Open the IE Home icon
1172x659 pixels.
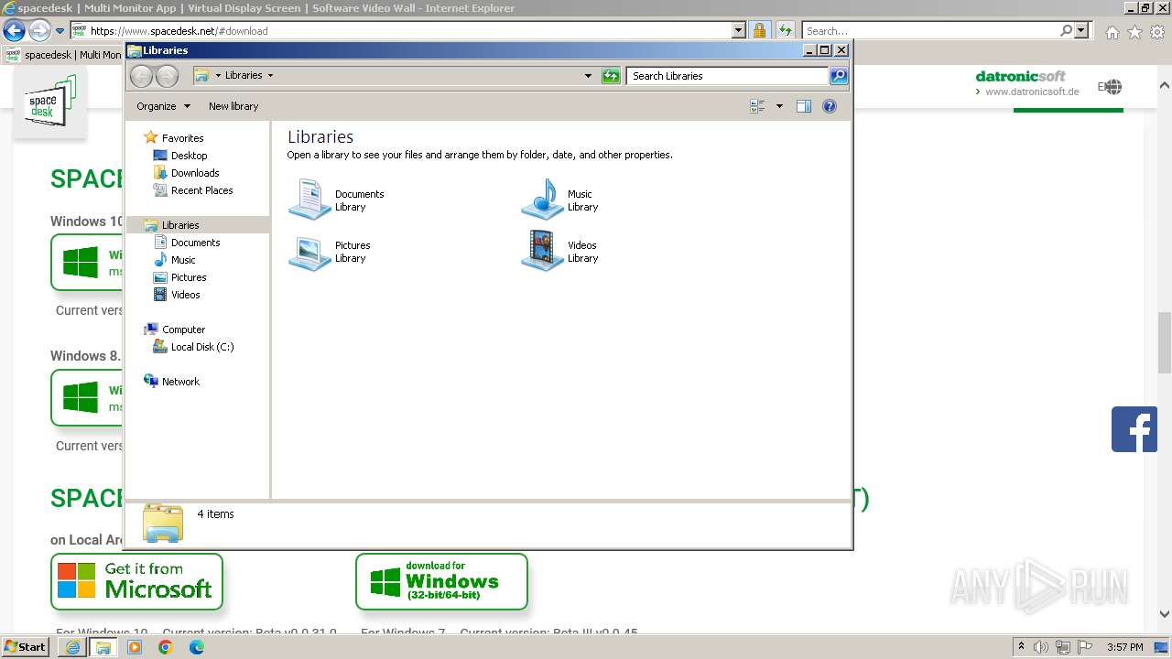click(1112, 32)
